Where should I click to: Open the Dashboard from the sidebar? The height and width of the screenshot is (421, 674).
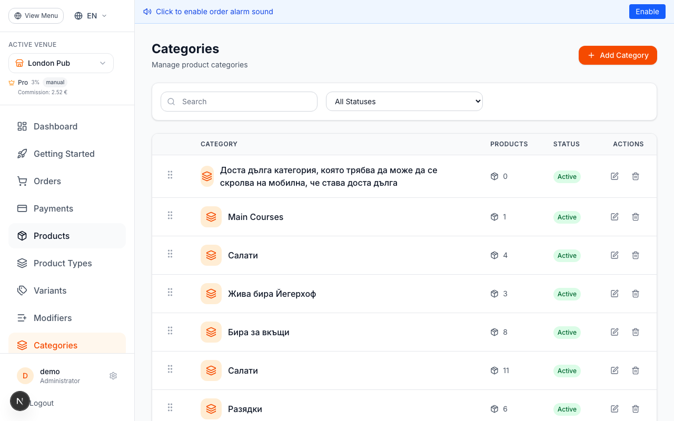pos(55,126)
